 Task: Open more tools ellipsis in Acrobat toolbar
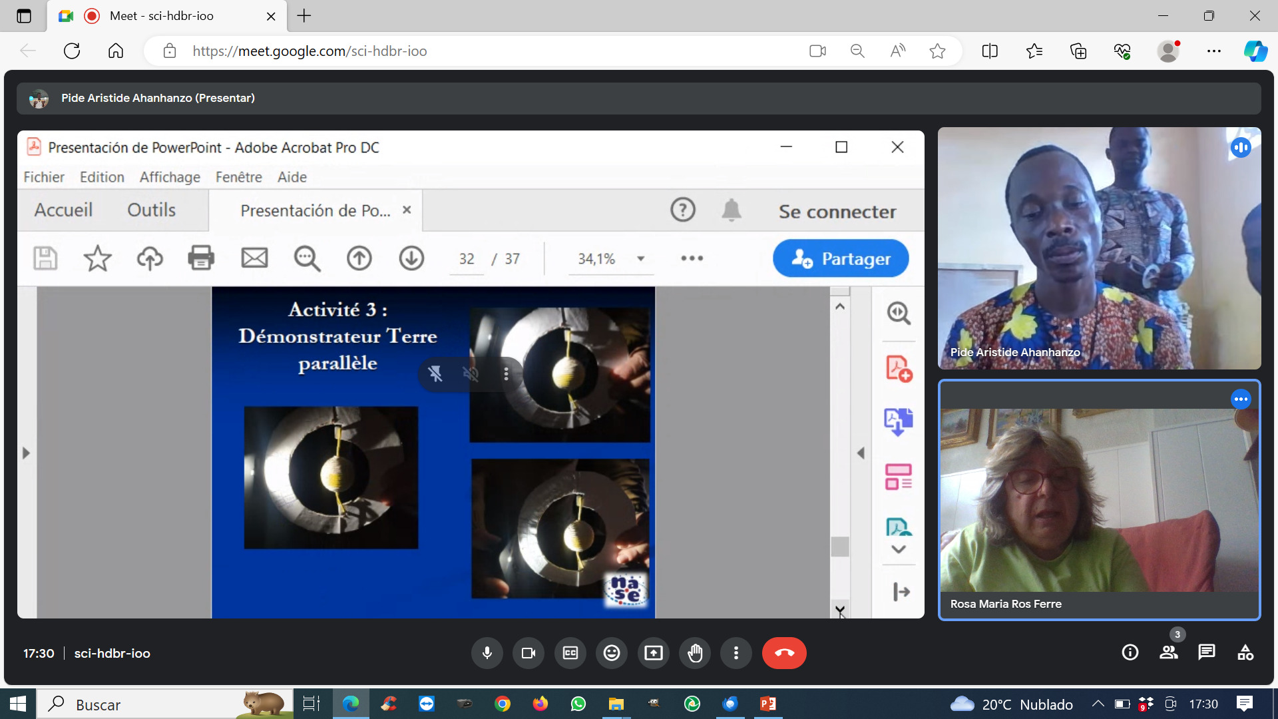692,258
